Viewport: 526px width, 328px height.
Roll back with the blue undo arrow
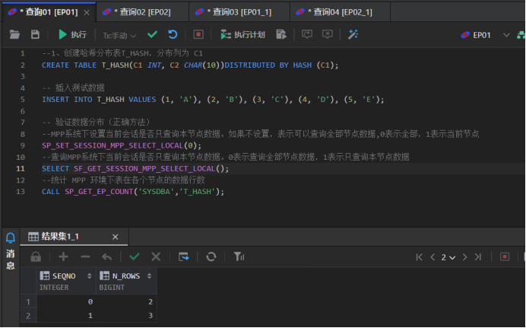[x=173, y=34]
